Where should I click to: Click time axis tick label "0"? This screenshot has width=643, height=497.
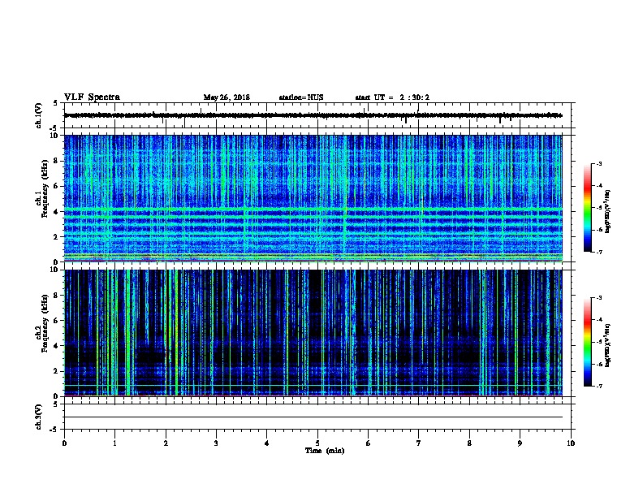[x=64, y=443]
